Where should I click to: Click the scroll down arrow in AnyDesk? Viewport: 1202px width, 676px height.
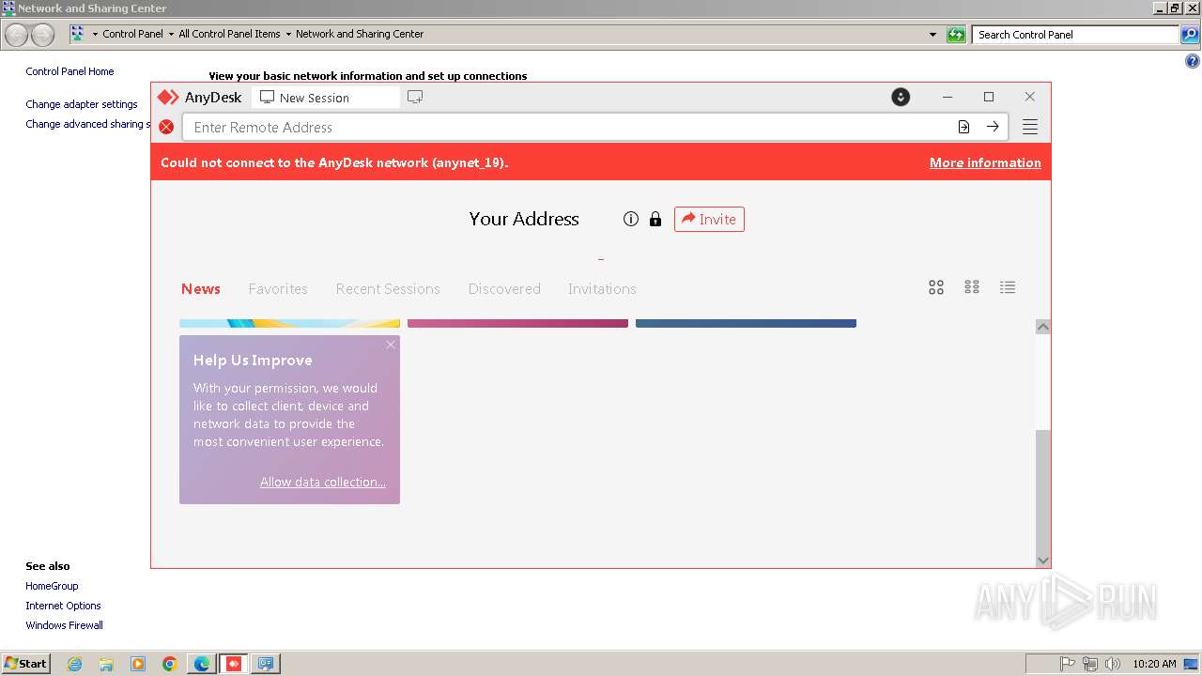pos(1042,561)
